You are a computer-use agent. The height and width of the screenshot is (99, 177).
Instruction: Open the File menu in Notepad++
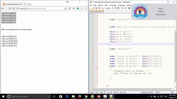point(91,5)
